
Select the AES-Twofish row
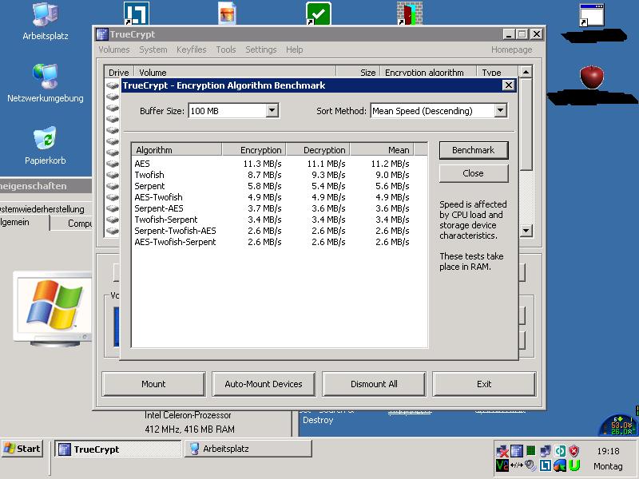click(280, 197)
